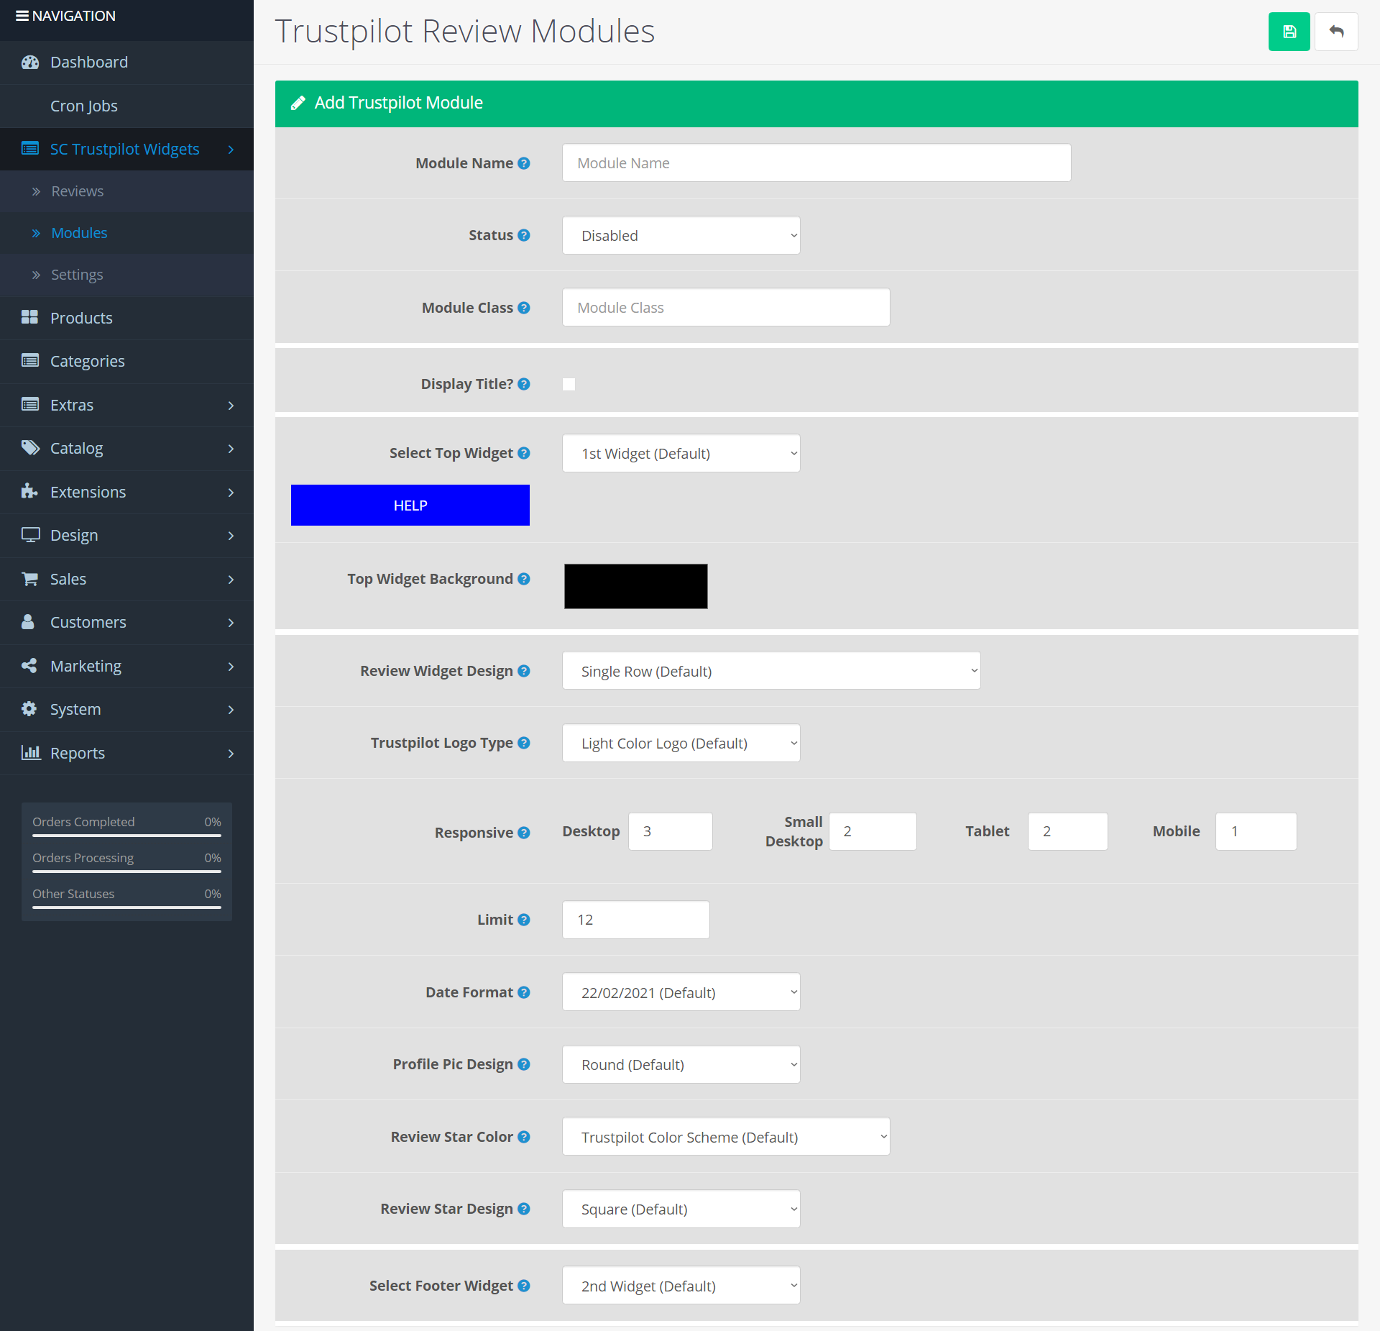The width and height of the screenshot is (1380, 1331).
Task: Tick the Display Title checkbox
Action: [569, 384]
